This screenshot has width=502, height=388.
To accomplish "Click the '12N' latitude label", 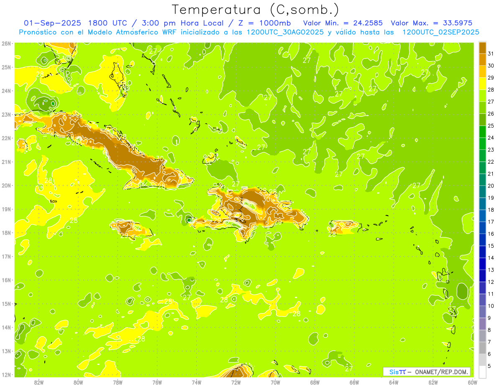I will 7,375.
